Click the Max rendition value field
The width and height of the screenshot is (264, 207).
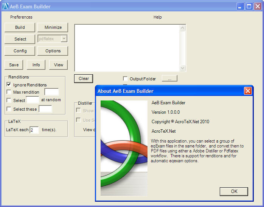(51, 92)
